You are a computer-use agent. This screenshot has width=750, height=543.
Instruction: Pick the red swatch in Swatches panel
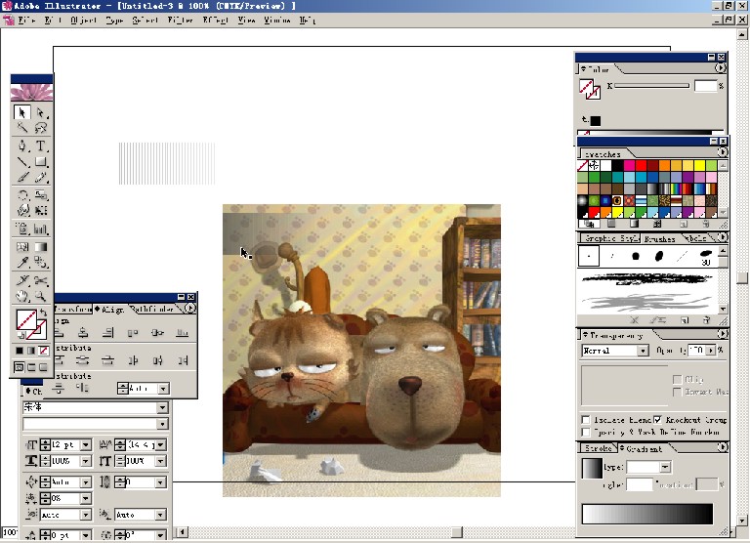pos(641,165)
